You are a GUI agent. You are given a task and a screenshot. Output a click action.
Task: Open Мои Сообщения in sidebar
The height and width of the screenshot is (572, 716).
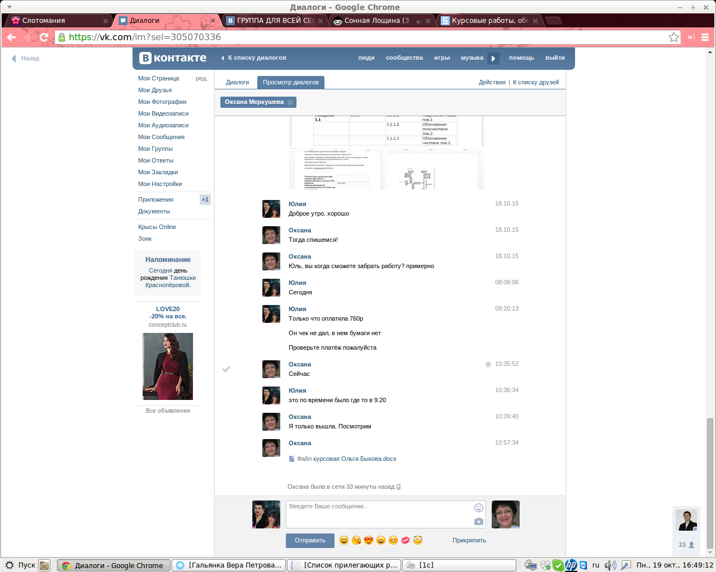click(x=161, y=137)
